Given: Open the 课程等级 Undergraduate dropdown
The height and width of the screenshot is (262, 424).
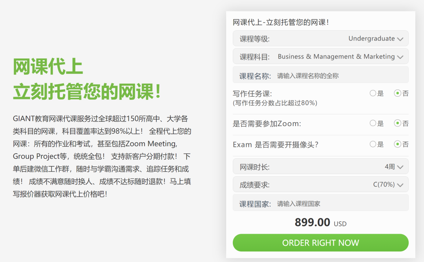Looking at the screenshot, I should [x=320, y=38].
